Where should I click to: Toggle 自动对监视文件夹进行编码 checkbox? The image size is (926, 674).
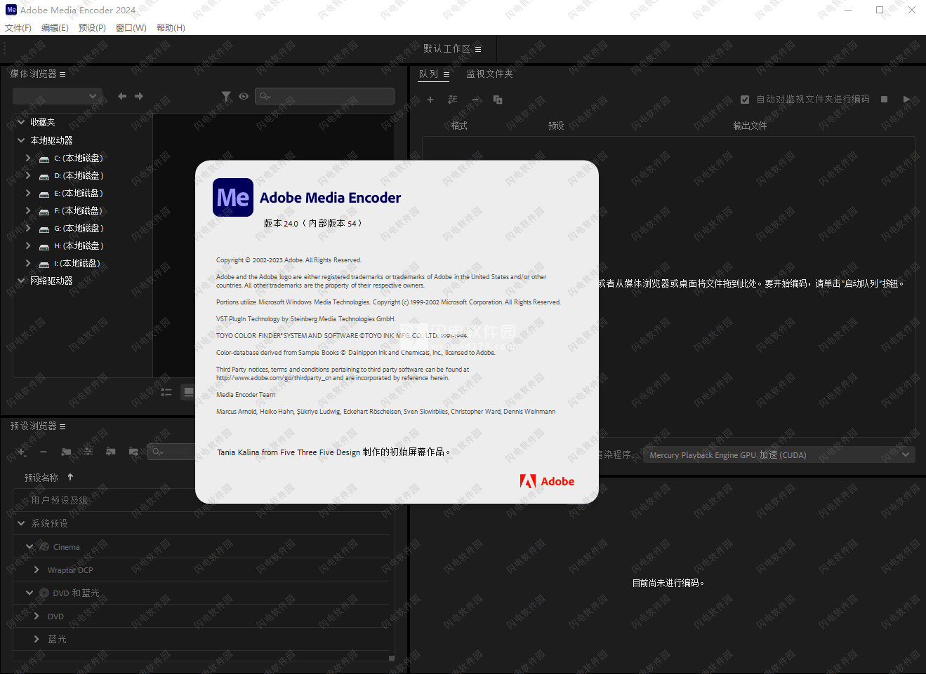(x=745, y=100)
